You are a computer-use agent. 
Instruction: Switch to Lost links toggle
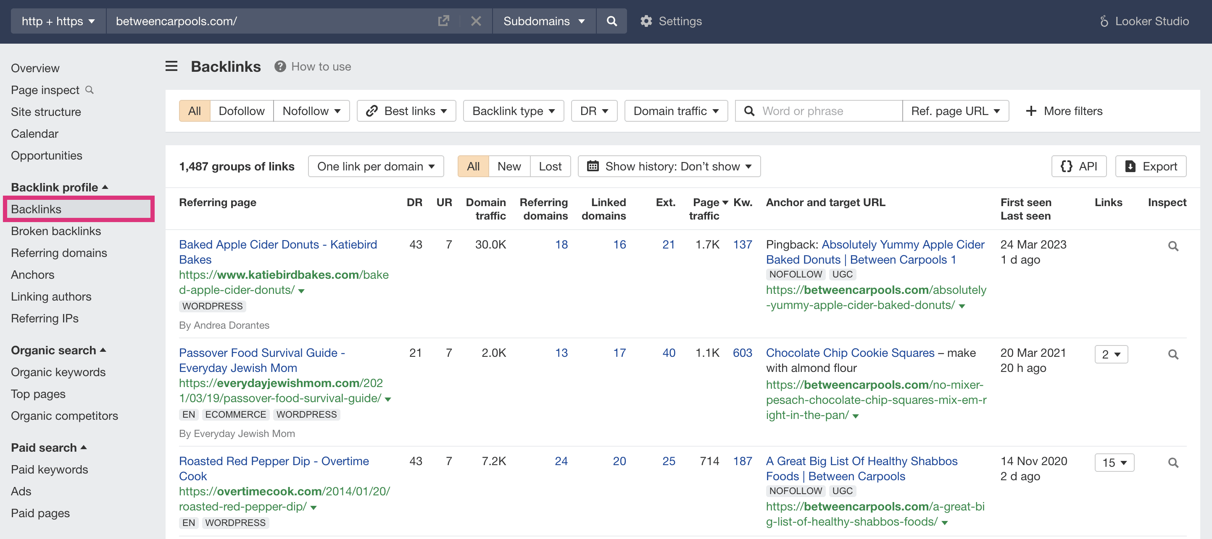click(x=550, y=166)
